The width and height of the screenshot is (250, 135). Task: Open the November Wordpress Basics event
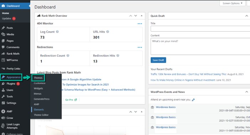click(x=166, y=127)
